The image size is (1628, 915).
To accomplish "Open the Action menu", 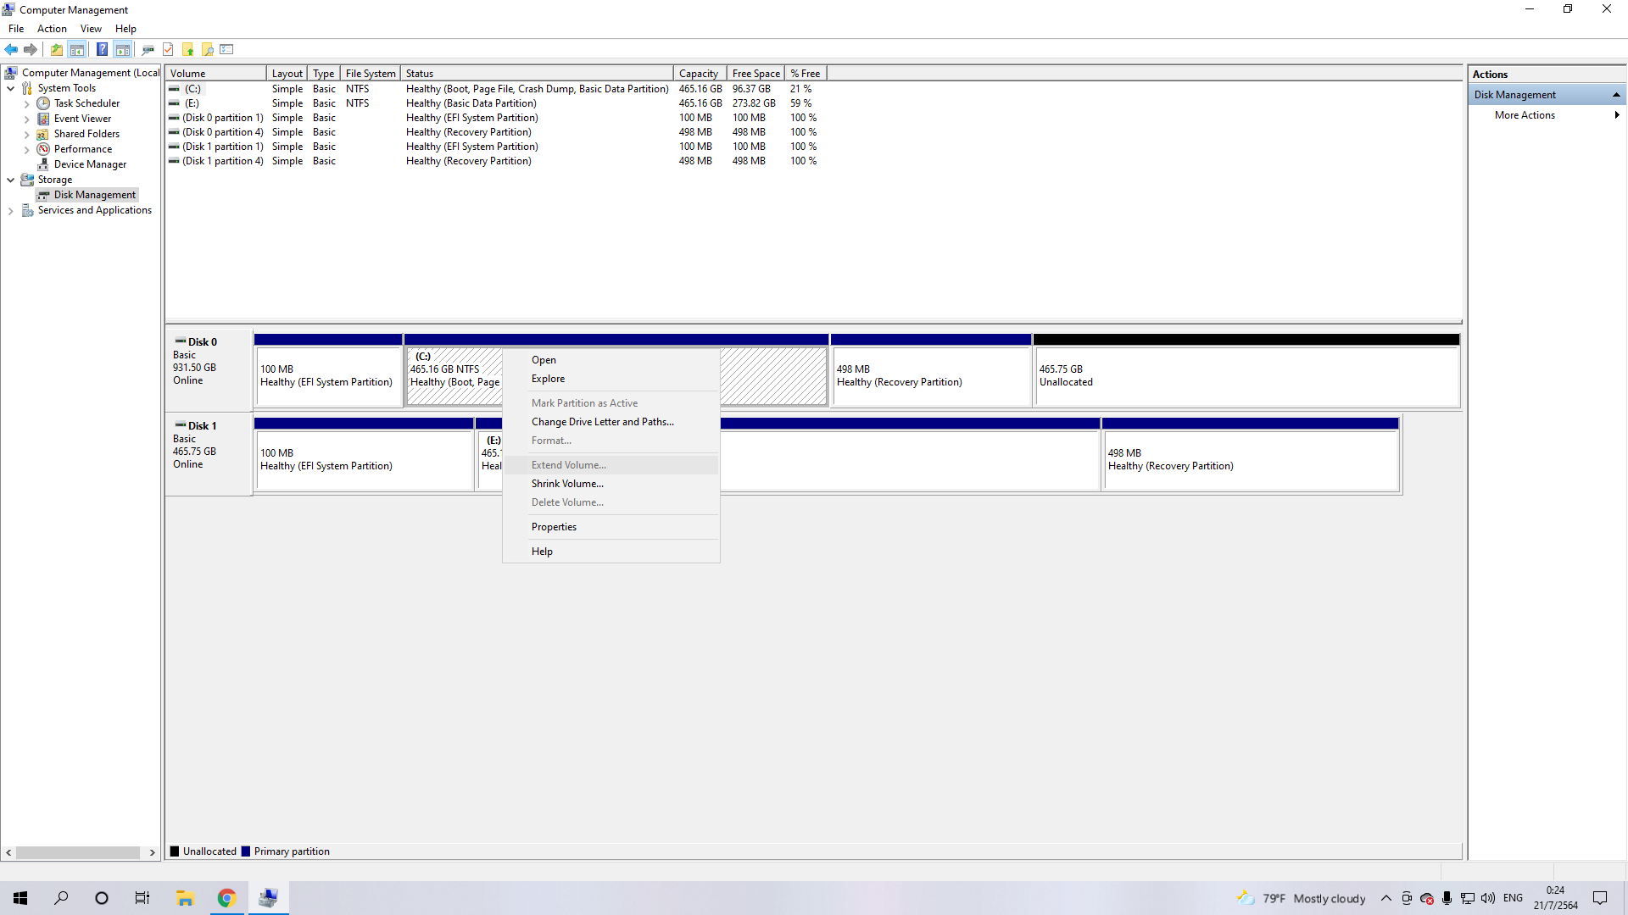I will 52,29.
